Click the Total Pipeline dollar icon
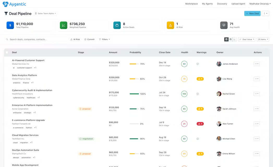Screen dimensions: 273x167 10,25
